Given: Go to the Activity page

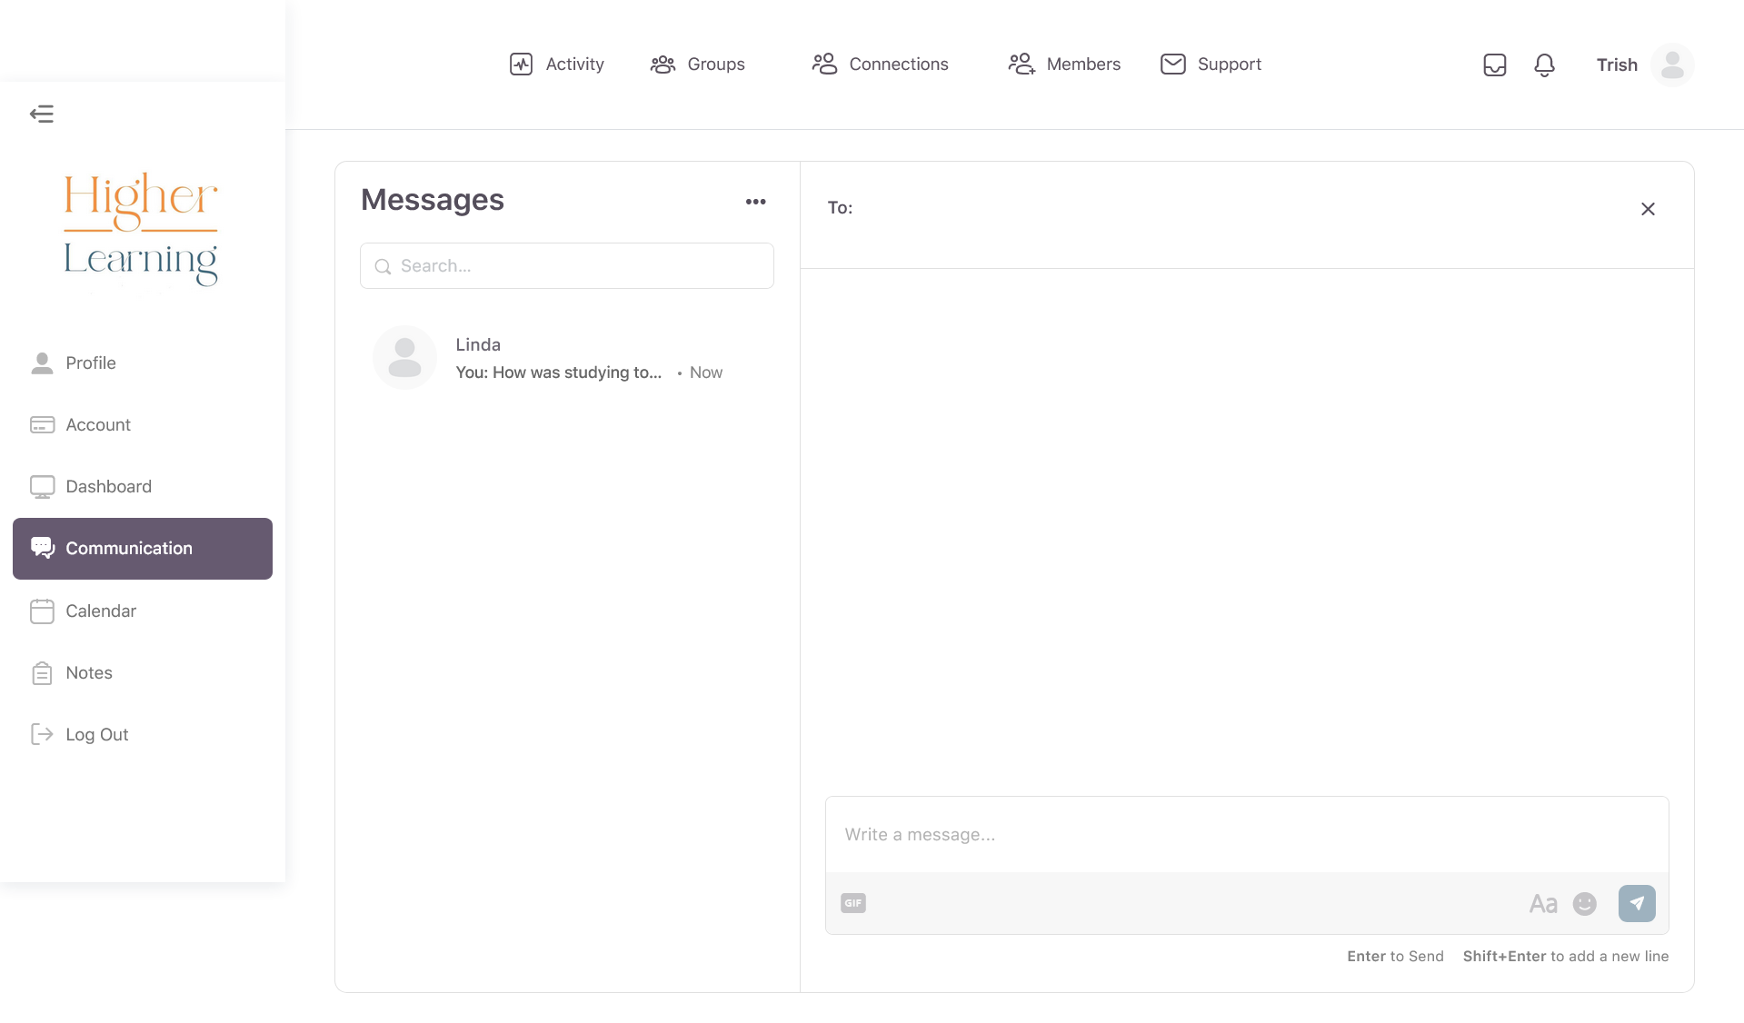Looking at the screenshot, I should coord(556,65).
